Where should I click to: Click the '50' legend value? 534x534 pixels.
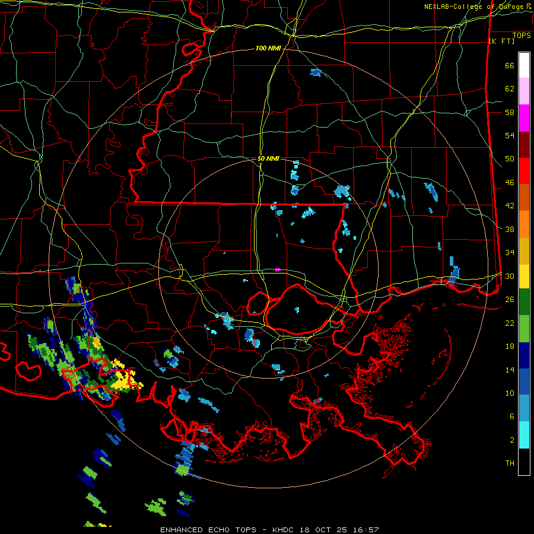(510, 159)
